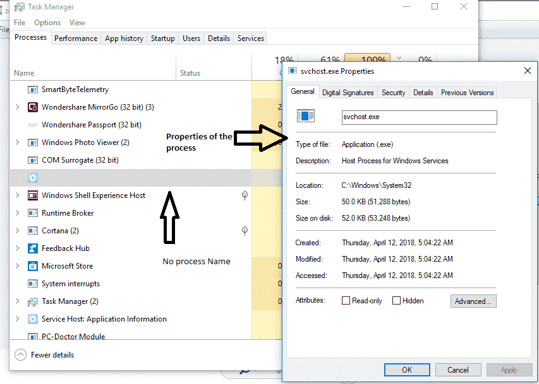
Task: Click the Properties dialog title bar icon
Action: click(x=293, y=71)
